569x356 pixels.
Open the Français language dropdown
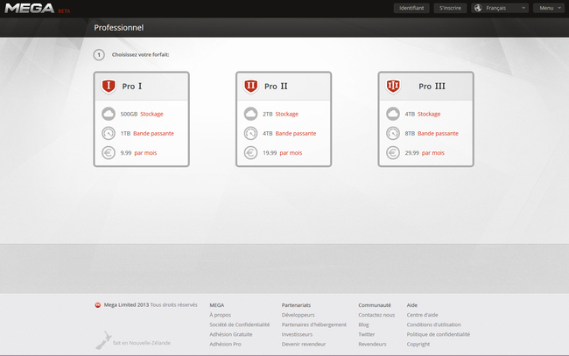[x=500, y=8]
